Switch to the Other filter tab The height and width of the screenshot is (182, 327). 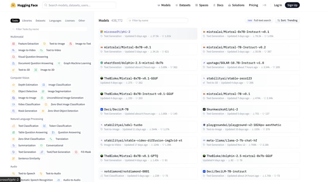(x=82, y=21)
